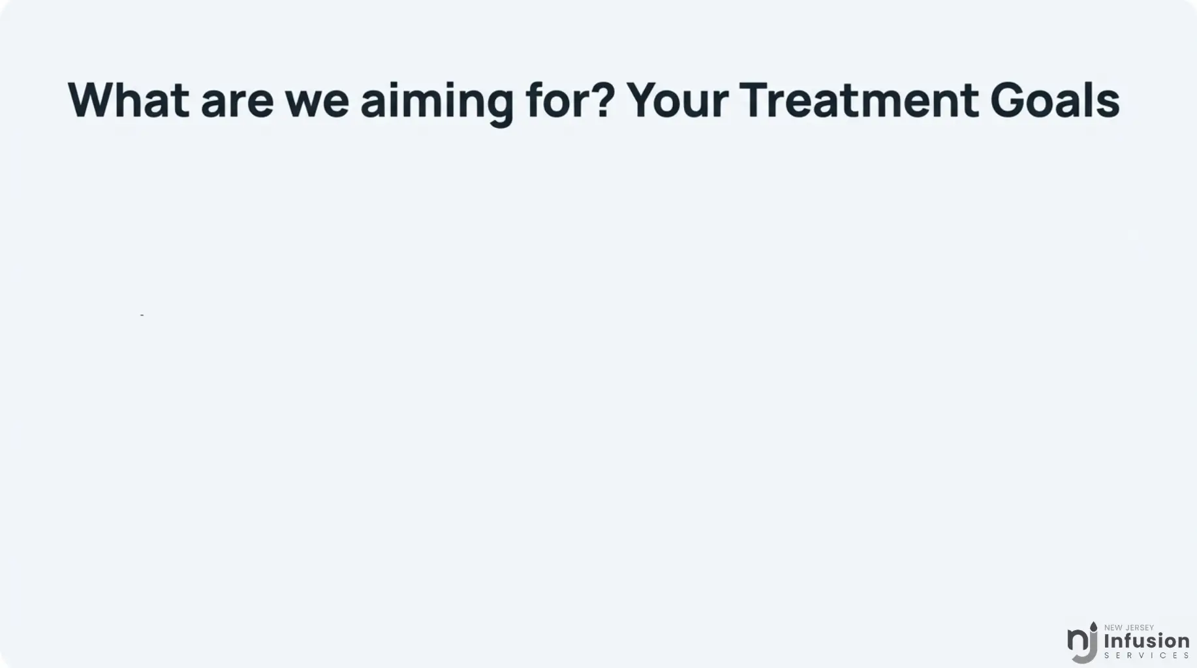Click the question mark in the heading

pyautogui.click(x=604, y=100)
